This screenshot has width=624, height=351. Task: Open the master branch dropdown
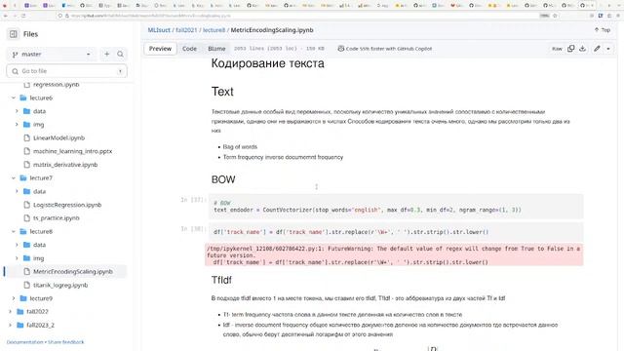click(51, 55)
